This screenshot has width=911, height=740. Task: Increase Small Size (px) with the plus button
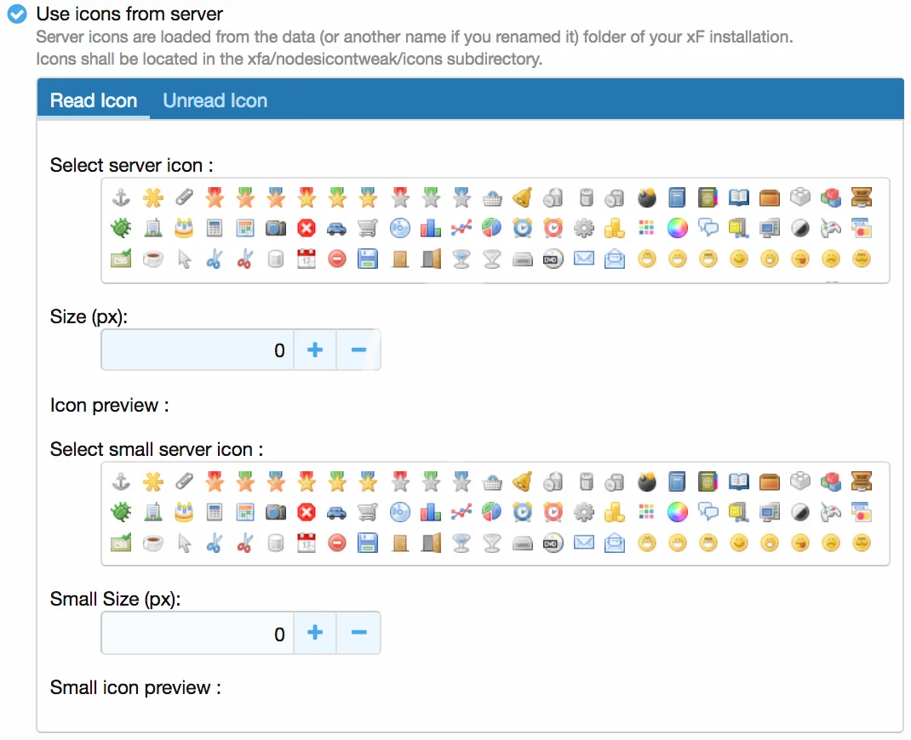click(x=315, y=633)
